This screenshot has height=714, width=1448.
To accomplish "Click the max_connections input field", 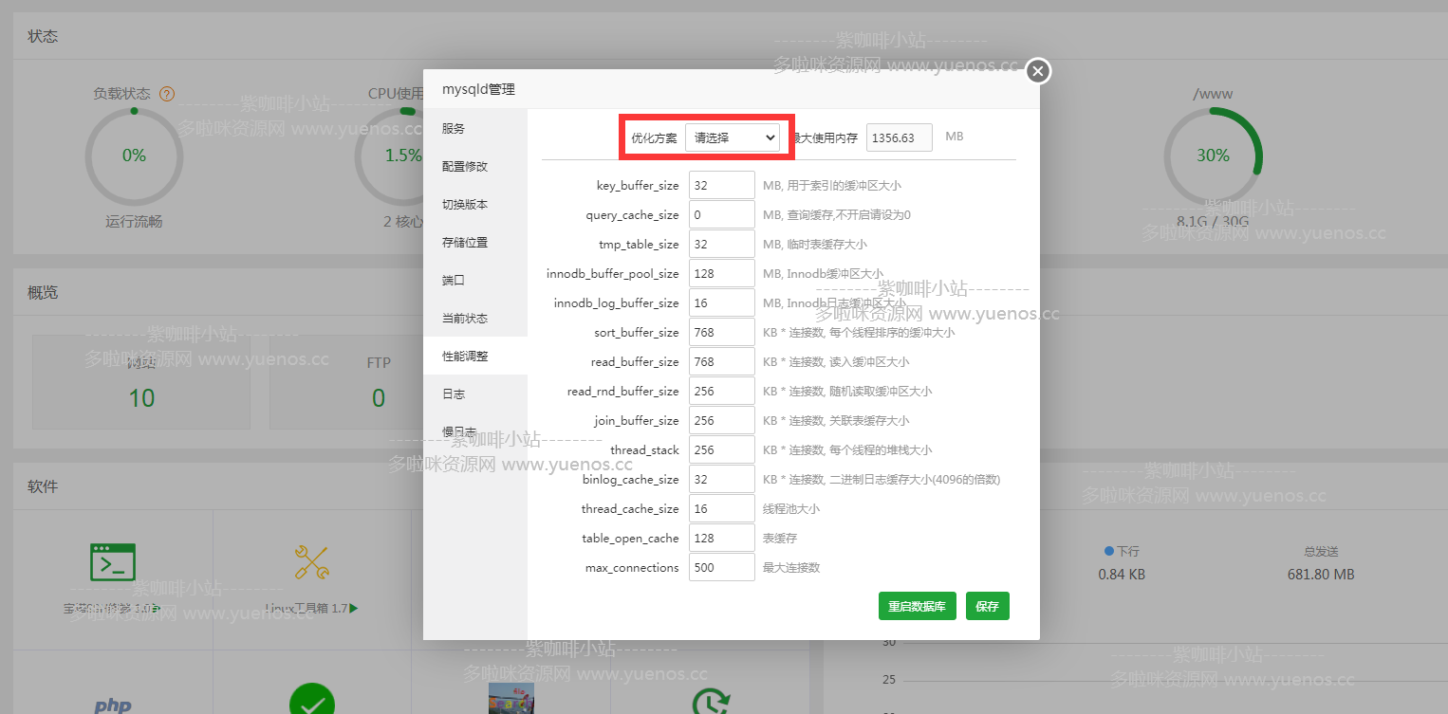I will click(x=721, y=567).
